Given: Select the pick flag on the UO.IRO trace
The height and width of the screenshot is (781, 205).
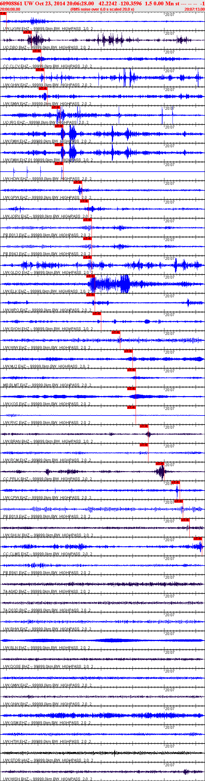Looking at the screenshot, I should 56,107.
